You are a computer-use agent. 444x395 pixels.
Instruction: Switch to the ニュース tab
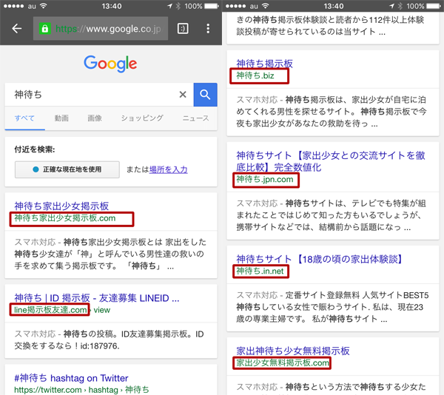(x=195, y=118)
